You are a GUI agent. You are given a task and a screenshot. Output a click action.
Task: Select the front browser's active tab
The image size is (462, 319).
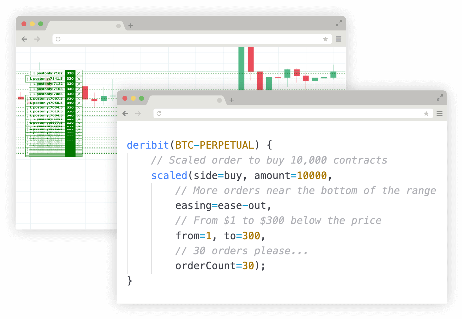click(184, 100)
